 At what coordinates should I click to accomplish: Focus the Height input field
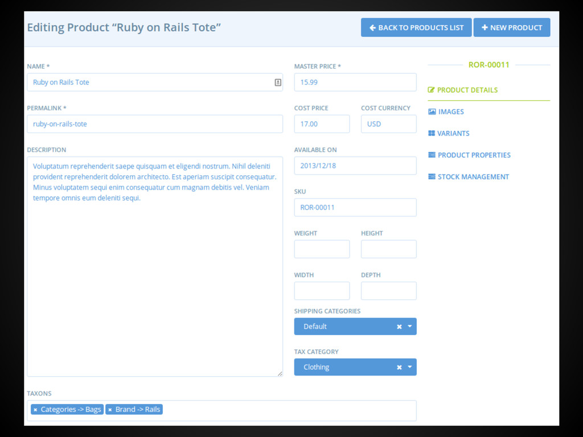388,249
